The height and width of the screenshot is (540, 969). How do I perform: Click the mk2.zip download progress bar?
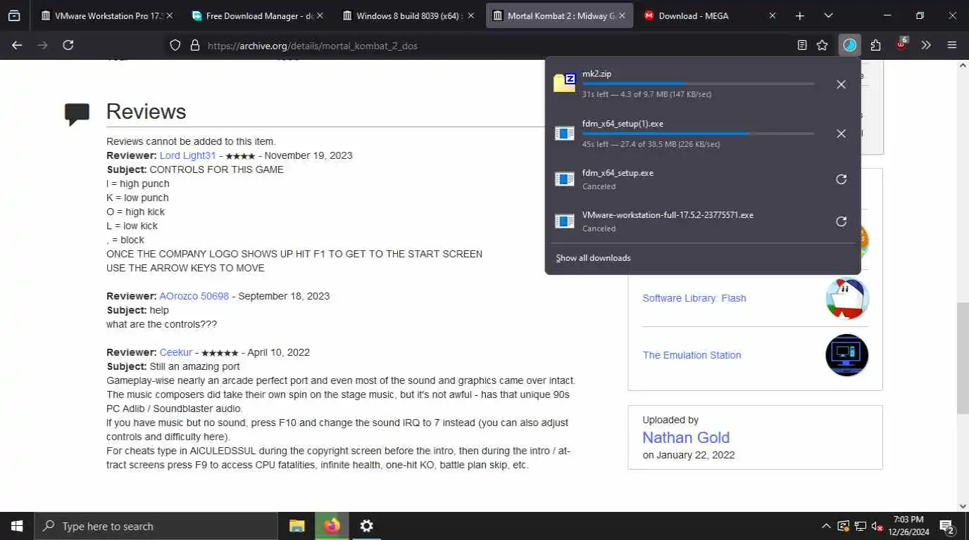[x=698, y=84]
